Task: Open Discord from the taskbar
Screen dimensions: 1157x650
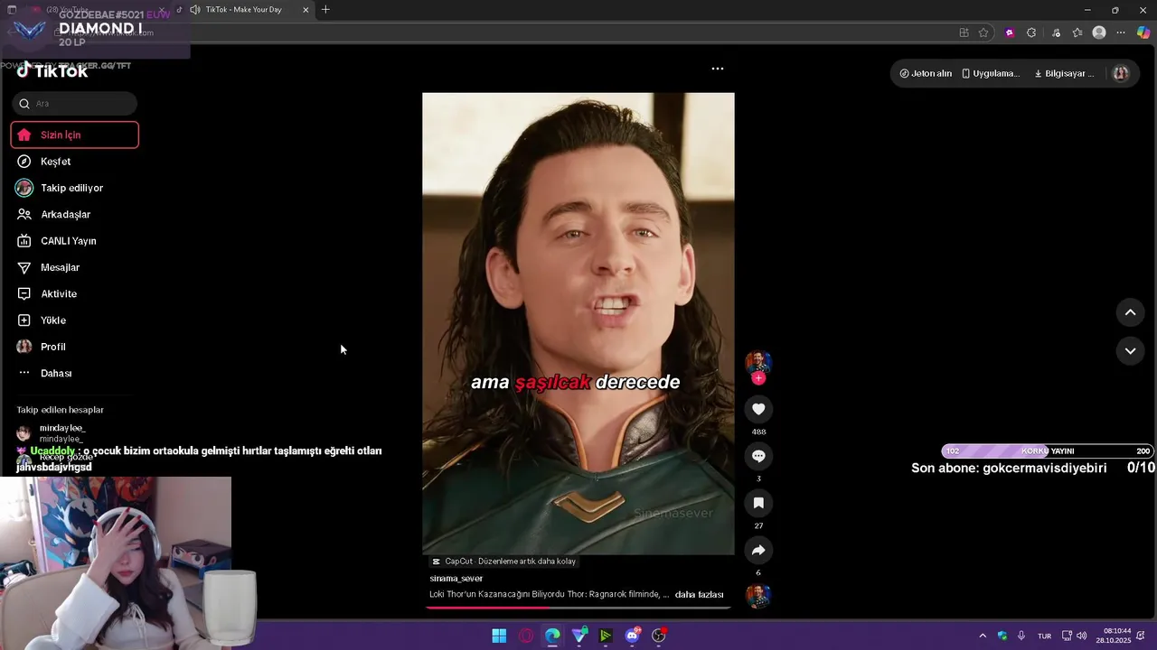Action: point(633,636)
